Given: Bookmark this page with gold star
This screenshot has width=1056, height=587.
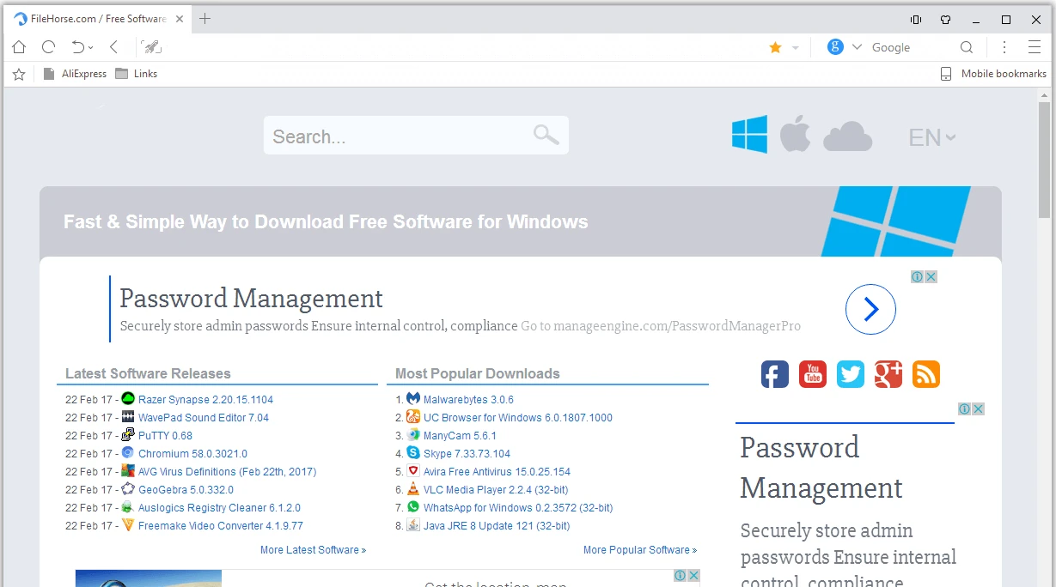Looking at the screenshot, I should [775, 47].
